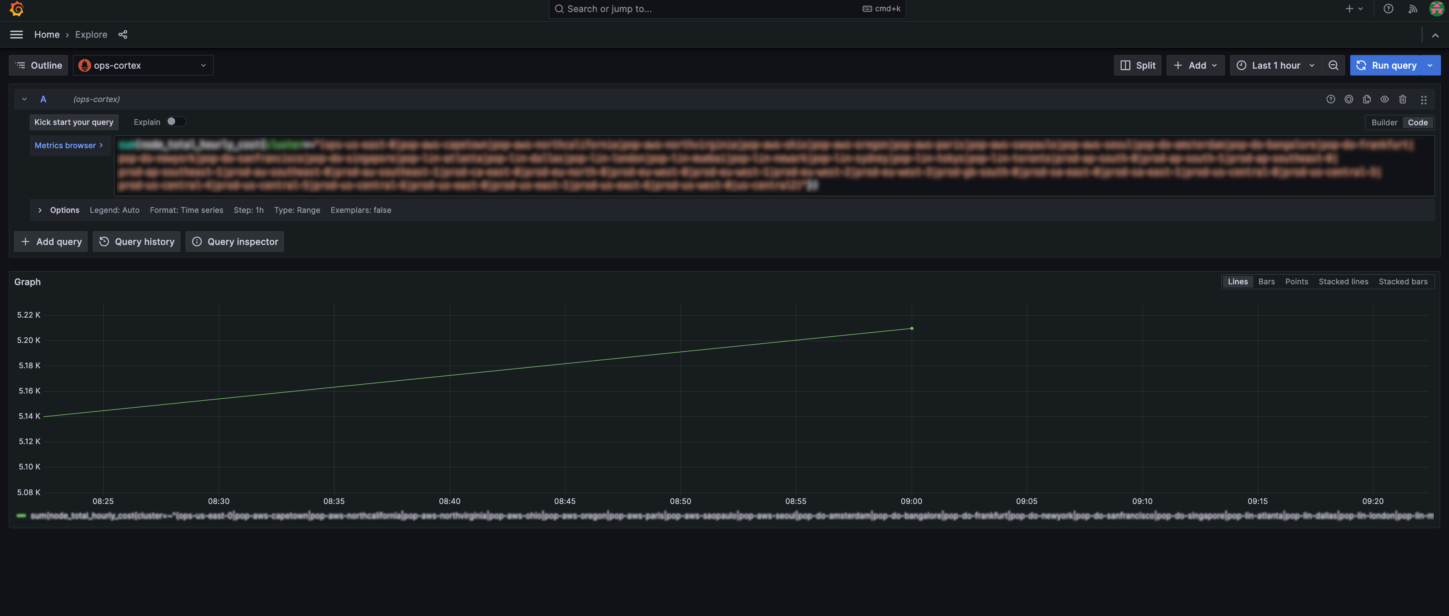Hide query A using the eye icon
Viewport: 1449px width, 616px height.
[1385, 100]
